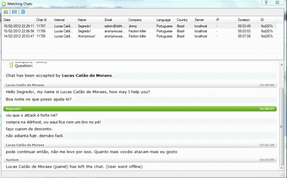287x178 pixels.
Task: Click the System 22:32:59 message header
Action: pos(140,160)
